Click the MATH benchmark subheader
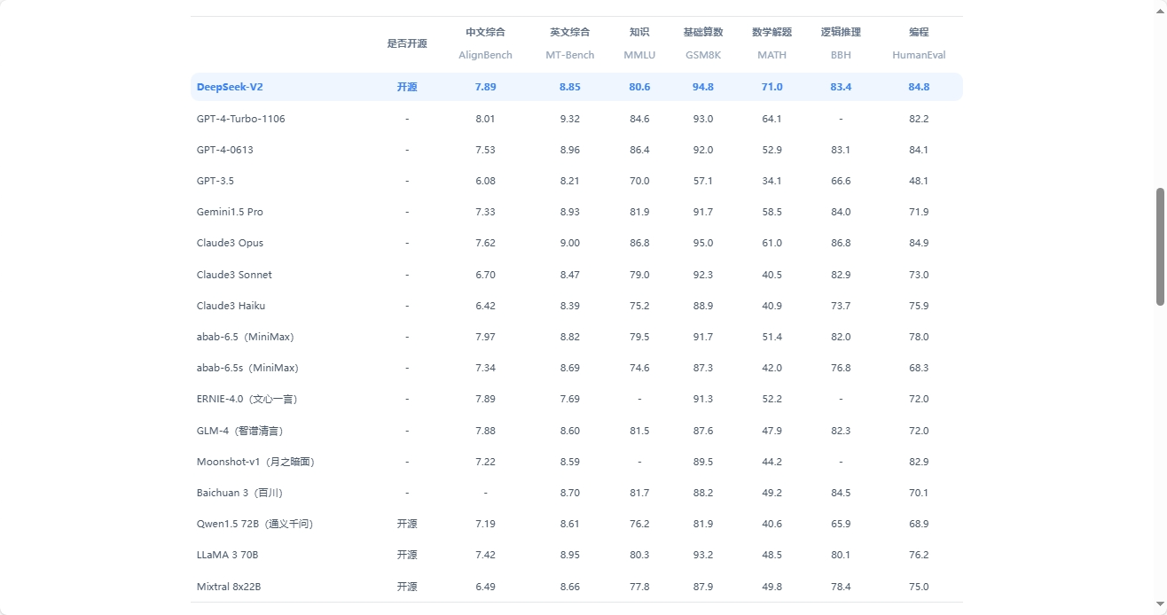Screen dimensions: 1167x615 (771, 55)
